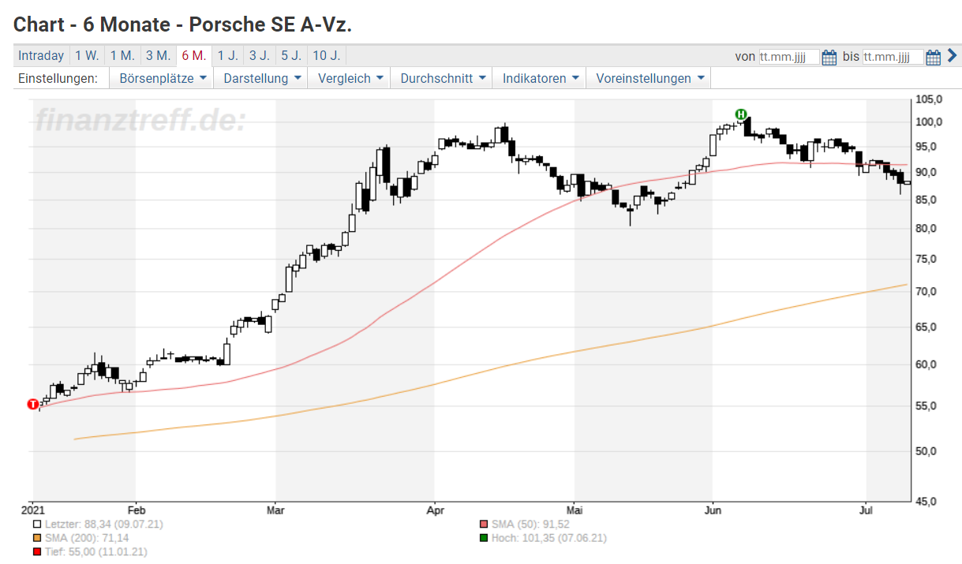This screenshot has width=962, height=564.
Task: Select the Intraday time range tab
Action: tap(41, 55)
